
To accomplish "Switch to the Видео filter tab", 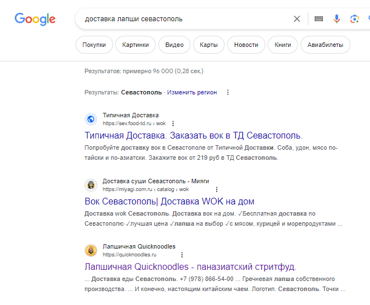I will 175,45.
